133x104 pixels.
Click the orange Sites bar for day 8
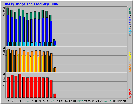[x=36, y=61]
